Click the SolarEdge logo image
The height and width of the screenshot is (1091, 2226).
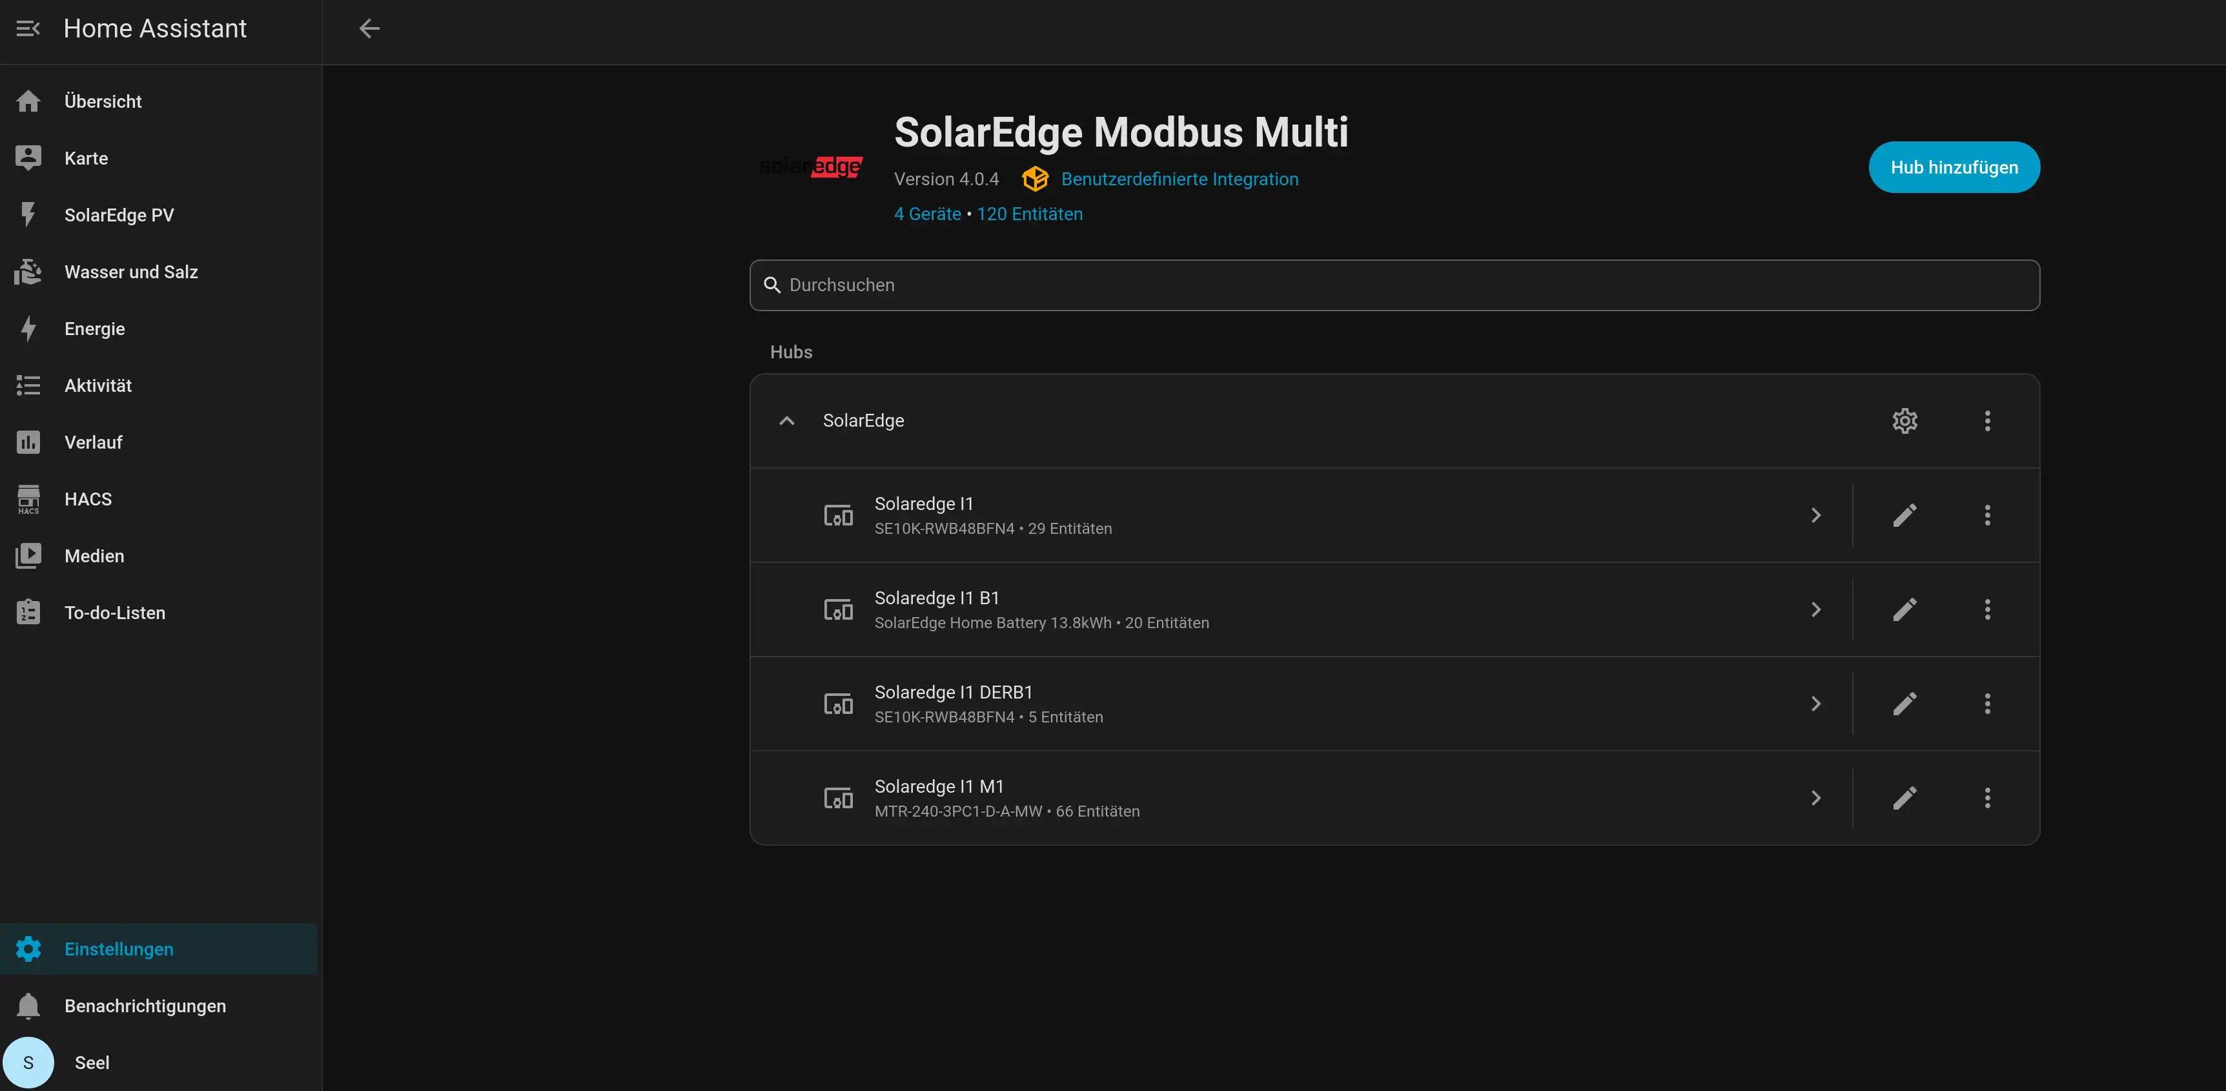[811, 166]
